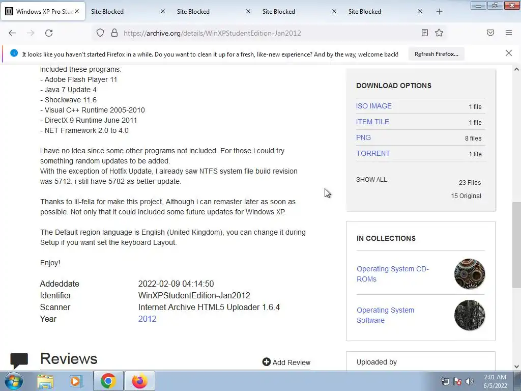The image size is (521, 391).
Task: Open the Operating System Software collection
Action: pos(386,315)
